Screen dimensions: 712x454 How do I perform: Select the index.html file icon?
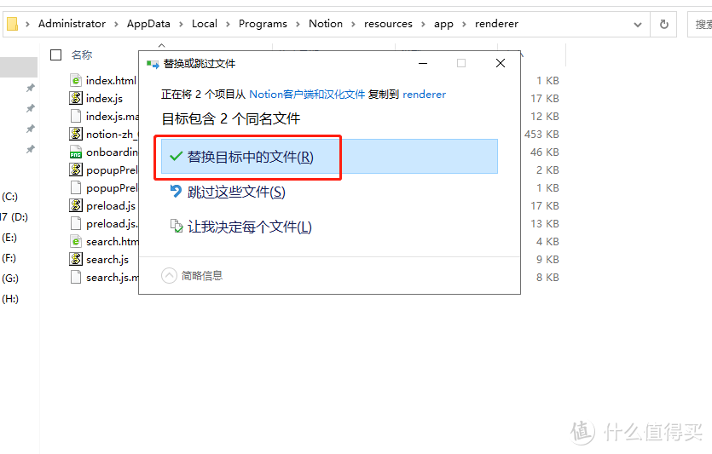(x=76, y=80)
